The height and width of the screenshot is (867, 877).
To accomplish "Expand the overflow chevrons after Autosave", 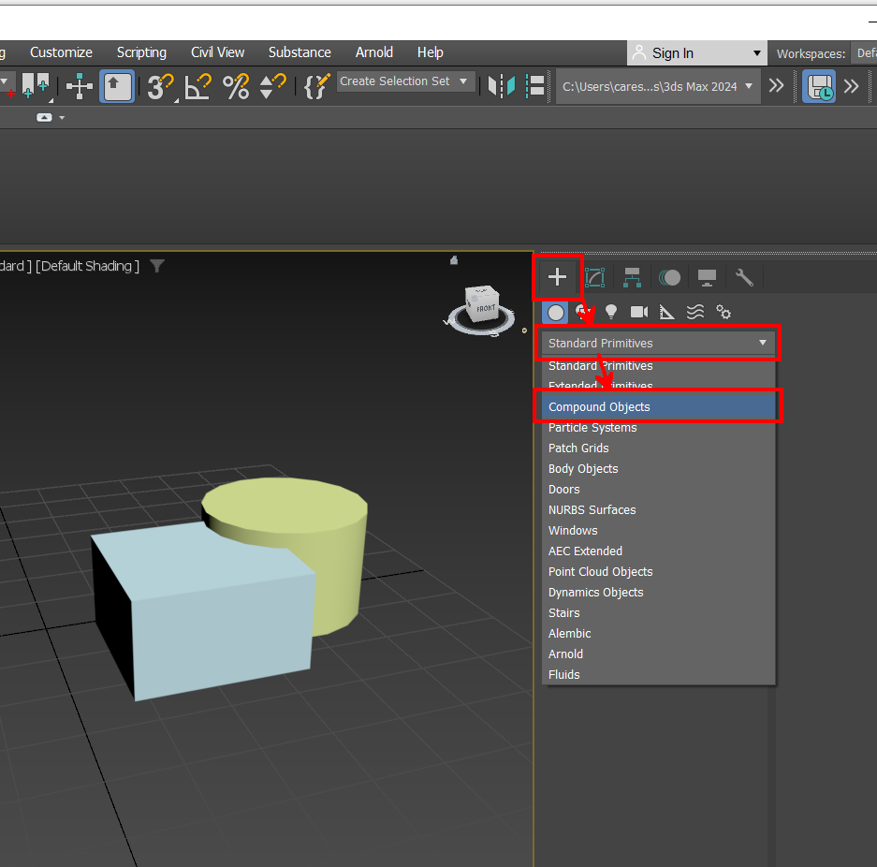I will click(852, 86).
